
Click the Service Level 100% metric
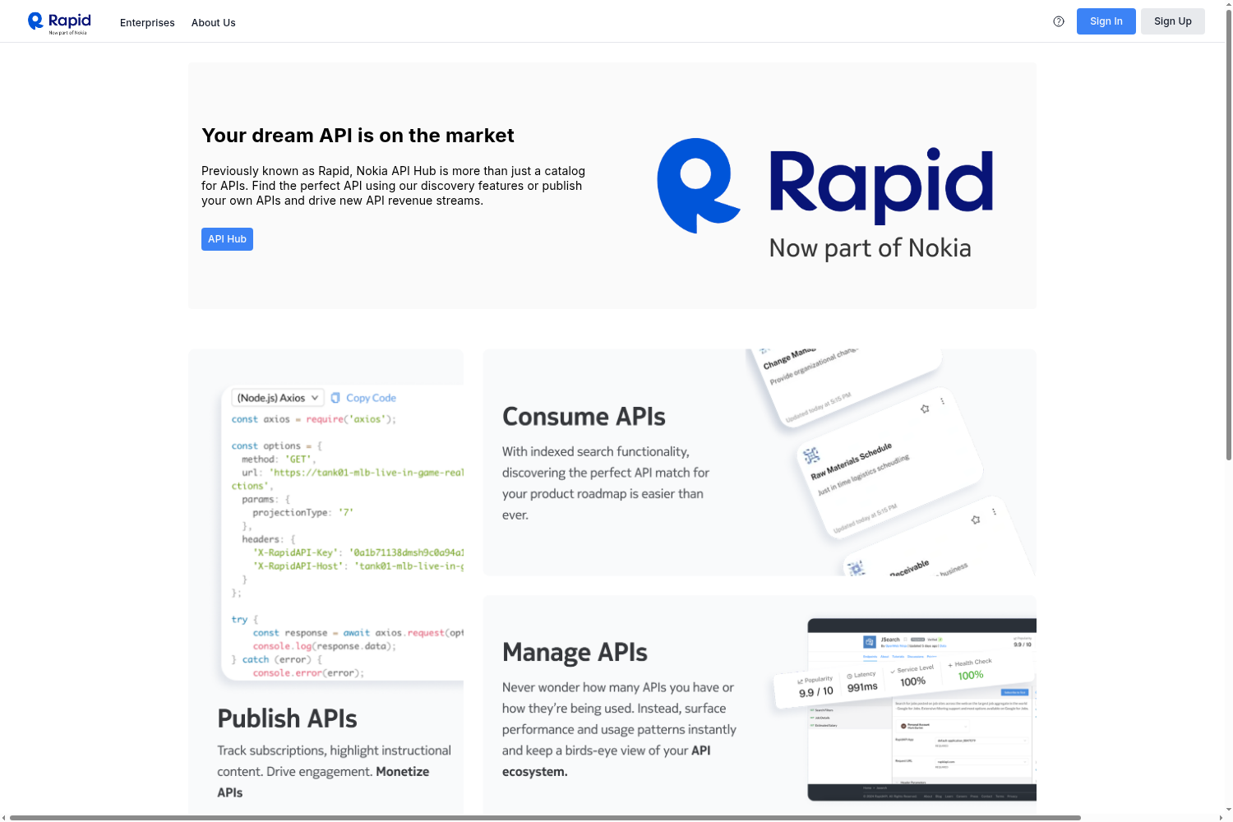[912, 676]
